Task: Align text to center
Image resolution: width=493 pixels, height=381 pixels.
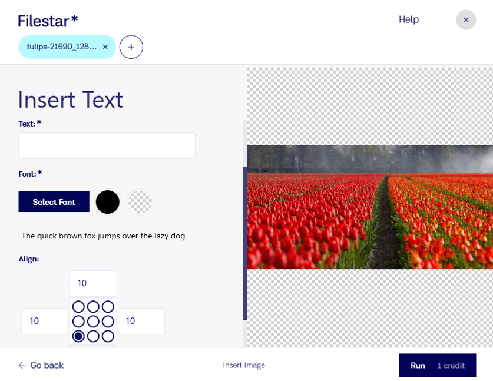Action: tap(93, 322)
